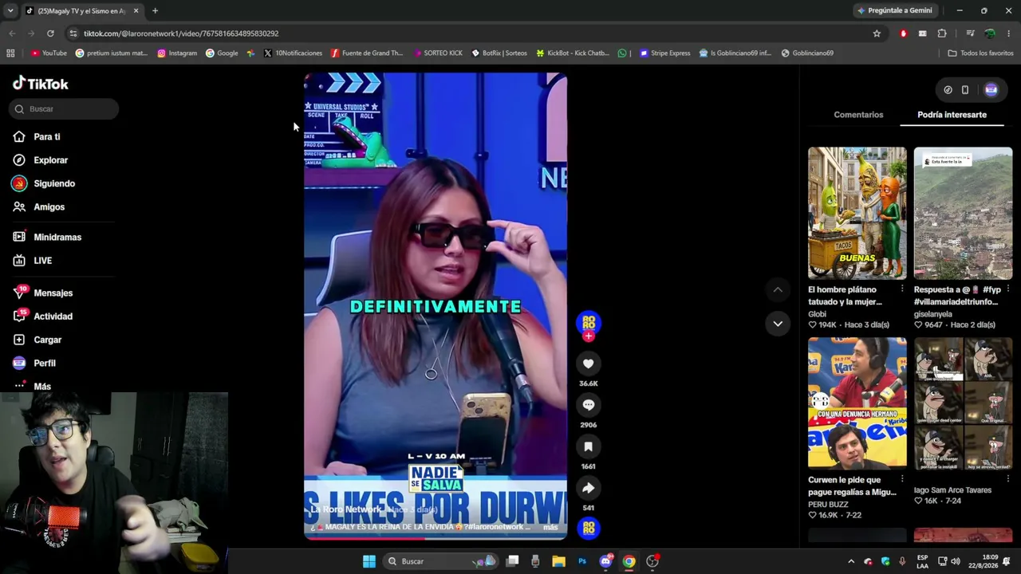Click the Windows Start button
1021x574 pixels.
click(x=369, y=561)
